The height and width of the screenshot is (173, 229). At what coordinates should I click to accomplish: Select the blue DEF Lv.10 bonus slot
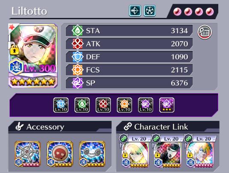click(x=61, y=105)
